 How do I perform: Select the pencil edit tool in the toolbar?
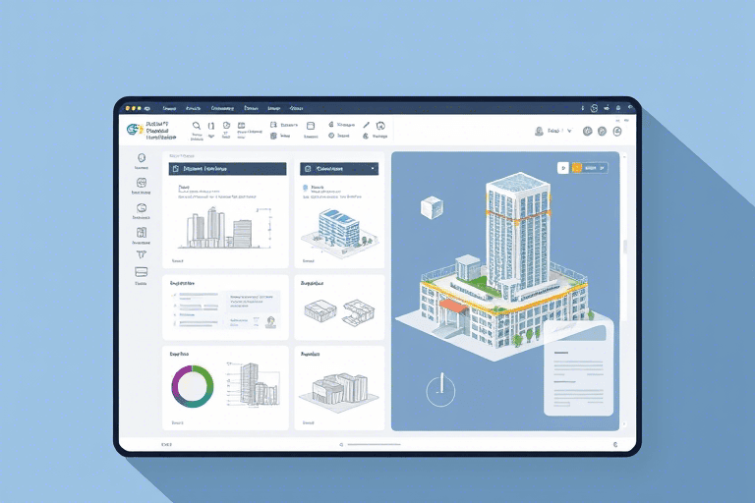(366, 126)
